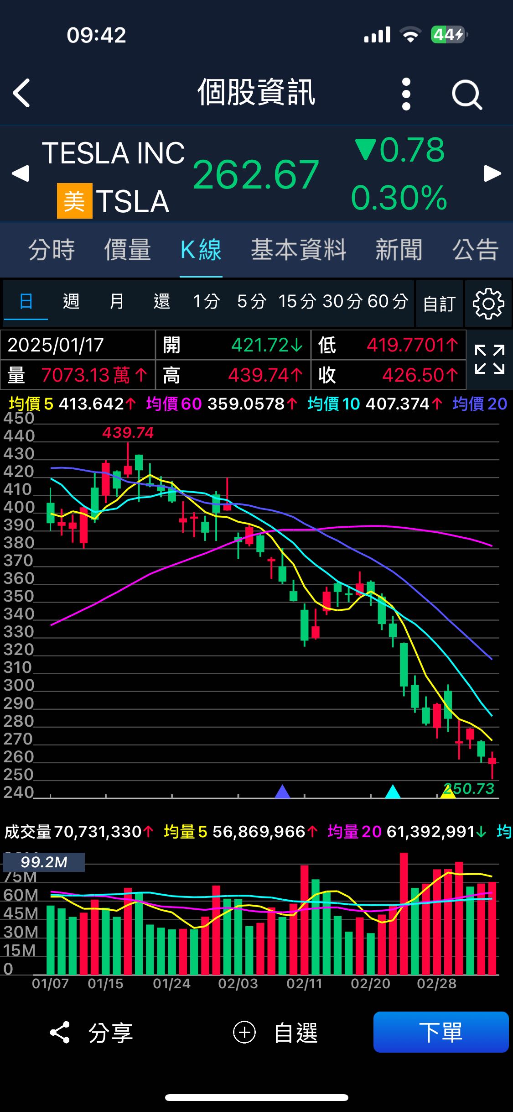Select the 5分 minute interval
The width and height of the screenshot is (513, 1112).
pos(252,302)
